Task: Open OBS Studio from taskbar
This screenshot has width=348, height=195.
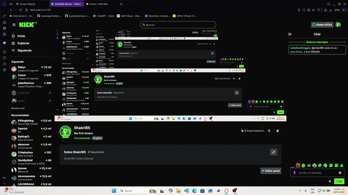Action: pos(234,191)
